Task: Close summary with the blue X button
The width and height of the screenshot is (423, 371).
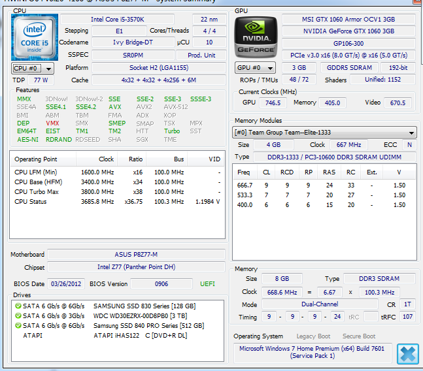Action: point(407,354)
